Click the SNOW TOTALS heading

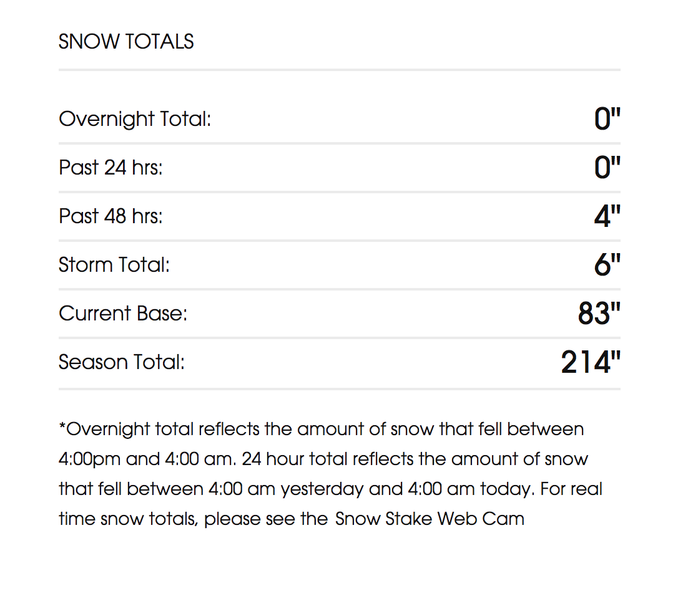[126, 42]
